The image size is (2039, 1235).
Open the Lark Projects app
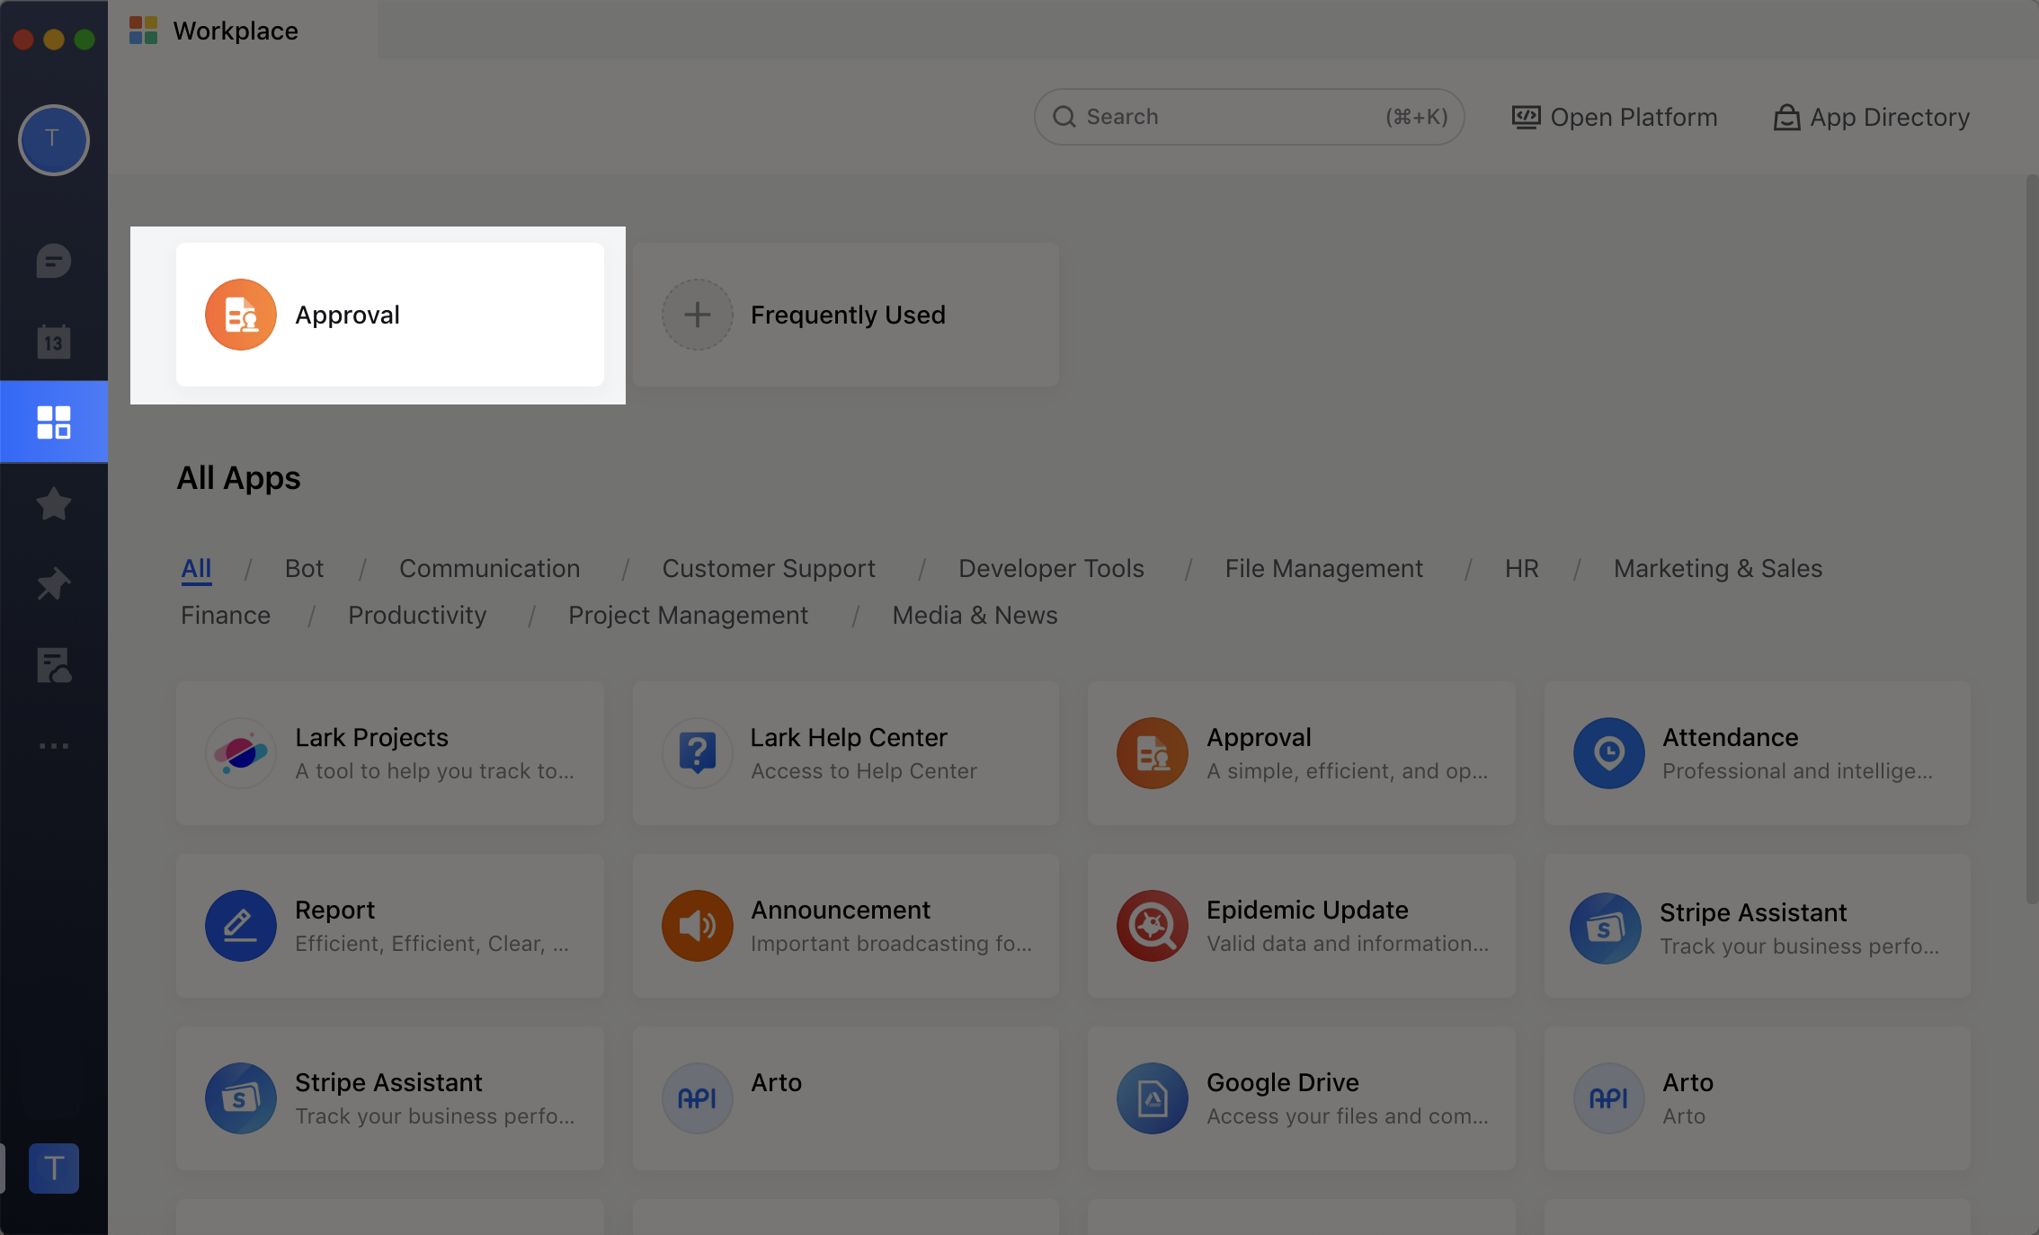click(x=389, y=753)
